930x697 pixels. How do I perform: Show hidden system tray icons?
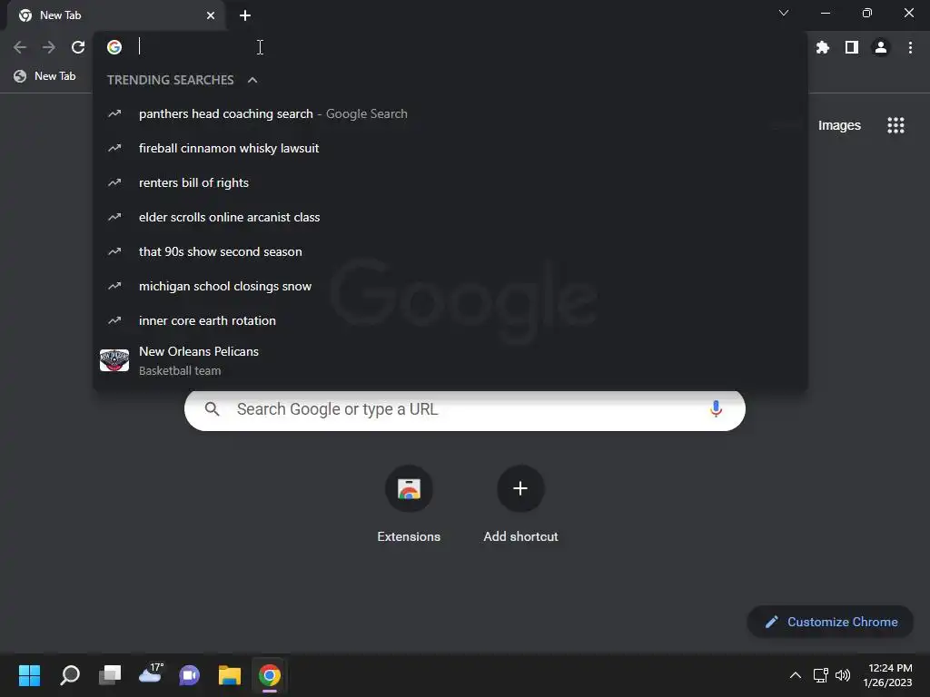click(x=796, y=675)
